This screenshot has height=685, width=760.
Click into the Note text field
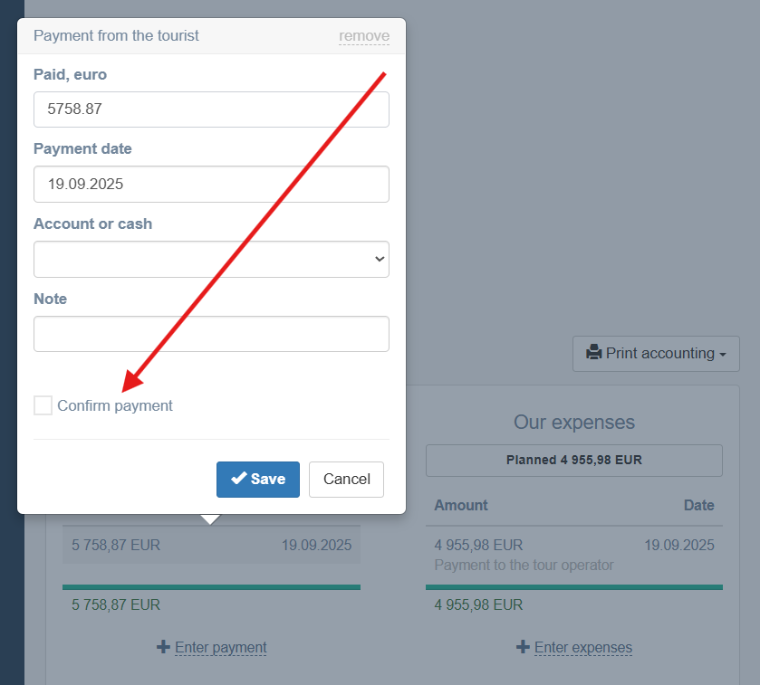(211, 334)
